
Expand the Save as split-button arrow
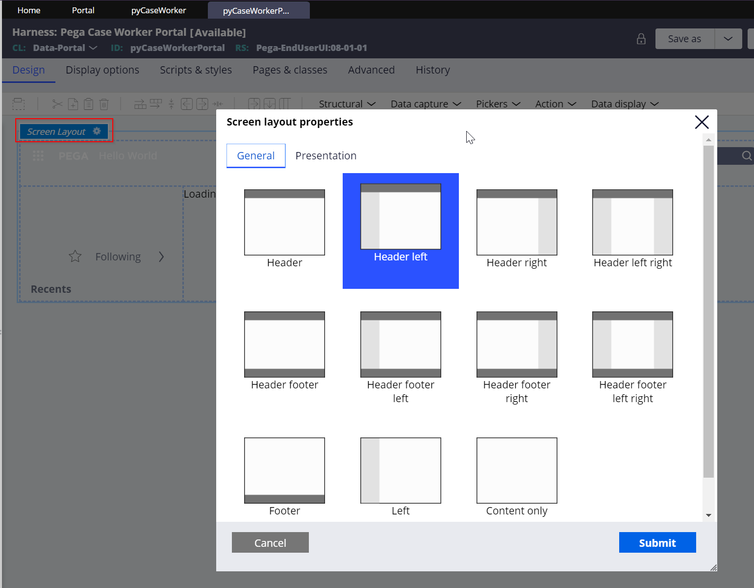tap(728, 39)
